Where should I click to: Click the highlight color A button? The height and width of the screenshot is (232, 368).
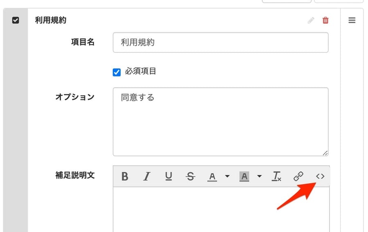point(244,176)
